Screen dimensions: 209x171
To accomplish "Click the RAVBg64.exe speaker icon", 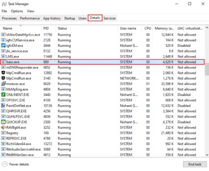I will [x=3, y=127].
